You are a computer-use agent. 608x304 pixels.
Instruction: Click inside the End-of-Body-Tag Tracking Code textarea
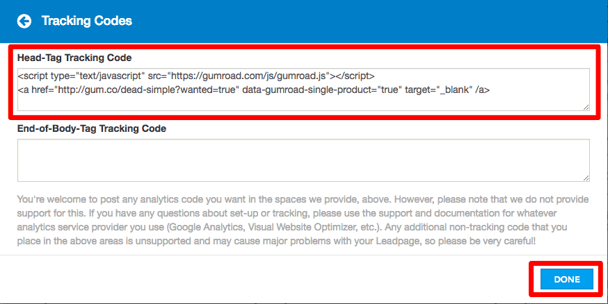pyautogui.click(x=303, y=160)
